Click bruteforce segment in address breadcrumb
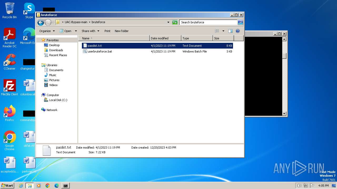 click(x=98, y=22)
